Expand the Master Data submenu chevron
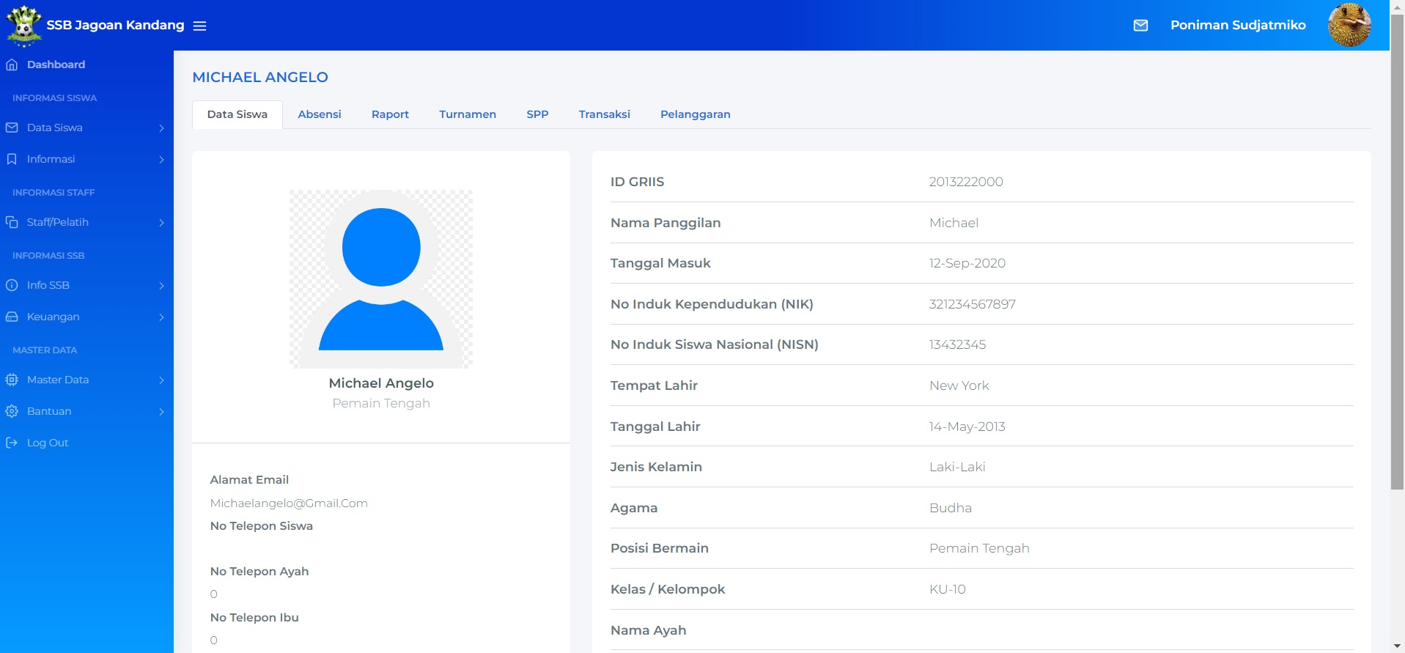Screen dimensions: 1405x653 [161, 380]
